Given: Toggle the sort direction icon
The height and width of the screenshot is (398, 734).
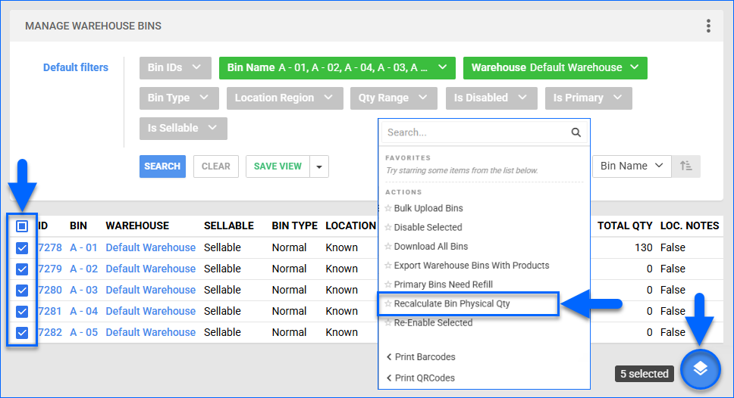Looking at the screenshot, I should 686,166.
